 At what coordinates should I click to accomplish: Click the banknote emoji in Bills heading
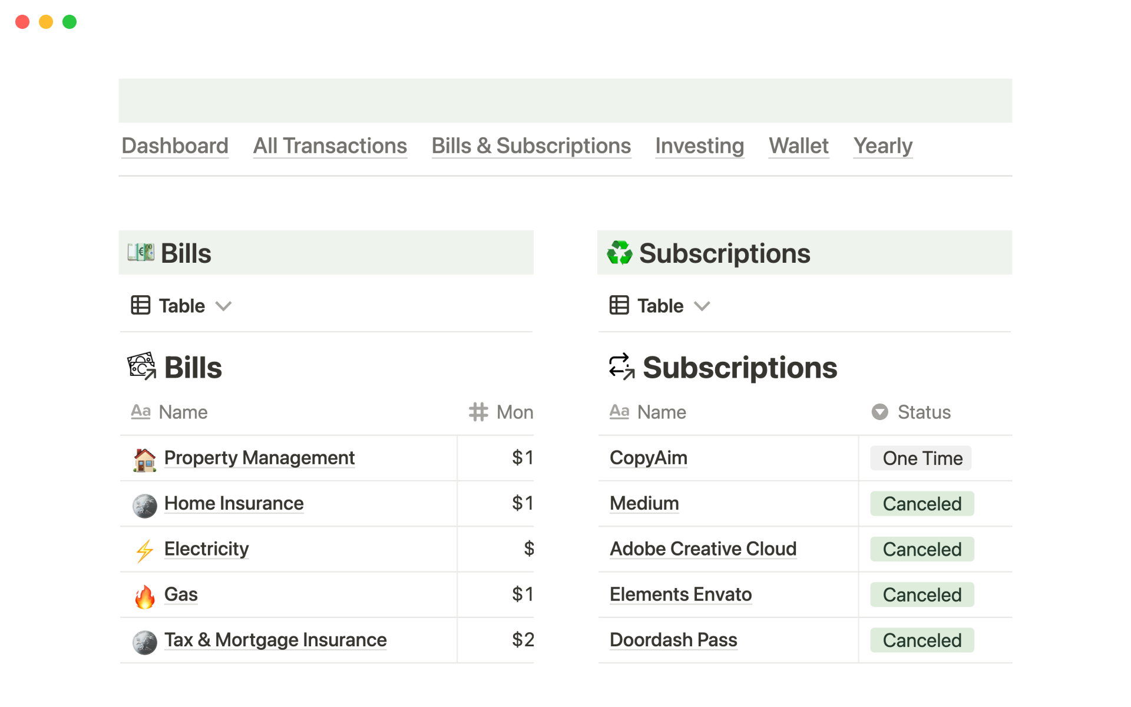141,253
